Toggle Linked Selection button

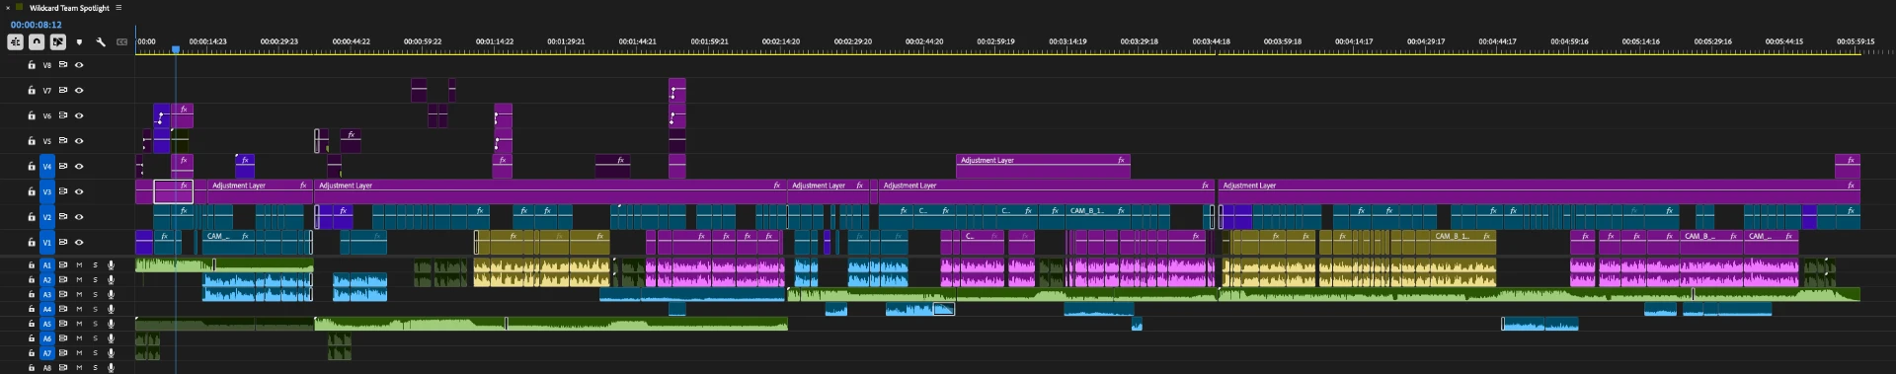point(58,42)
